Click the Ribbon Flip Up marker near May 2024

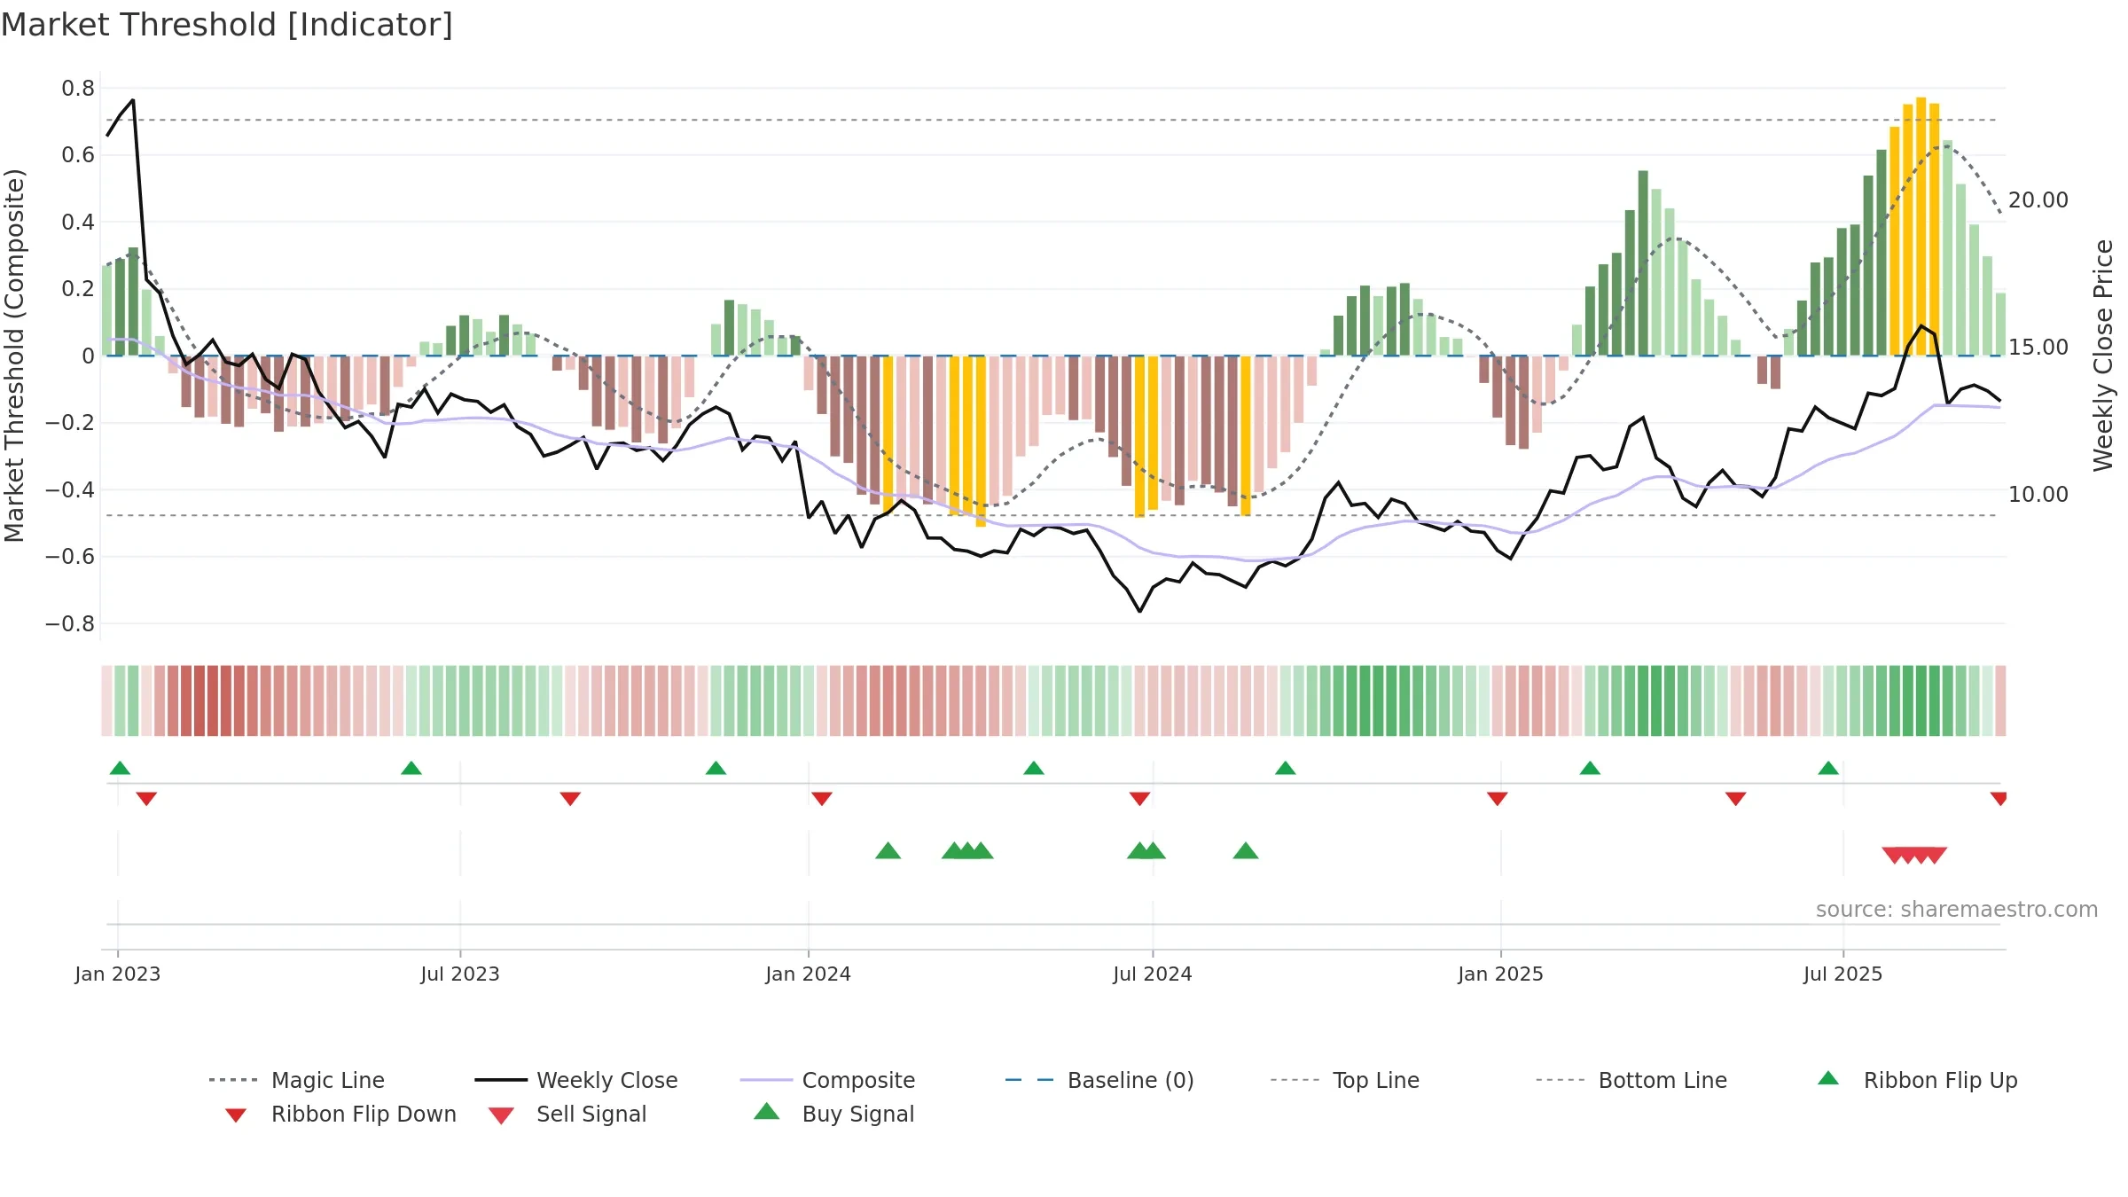(x=1034, y=768)
